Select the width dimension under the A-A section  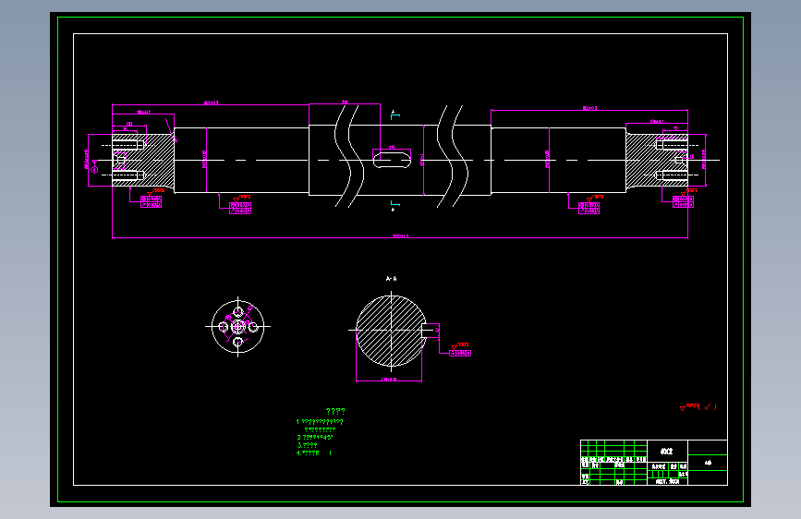coord(389,380)
